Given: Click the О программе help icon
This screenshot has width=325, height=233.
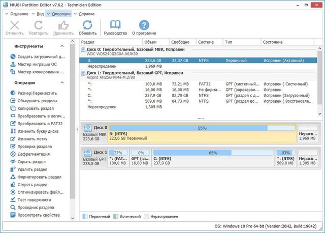Looking at the screenshot, I should tap(144, 26).
